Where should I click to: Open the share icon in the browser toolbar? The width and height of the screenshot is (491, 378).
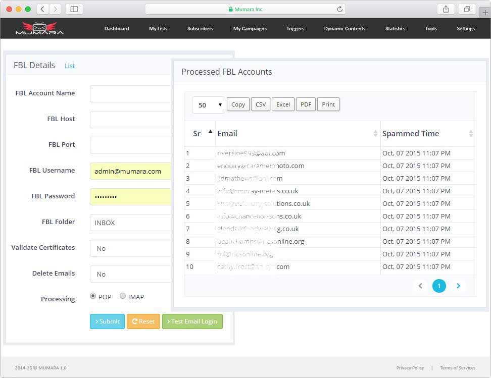pos(445,9)
